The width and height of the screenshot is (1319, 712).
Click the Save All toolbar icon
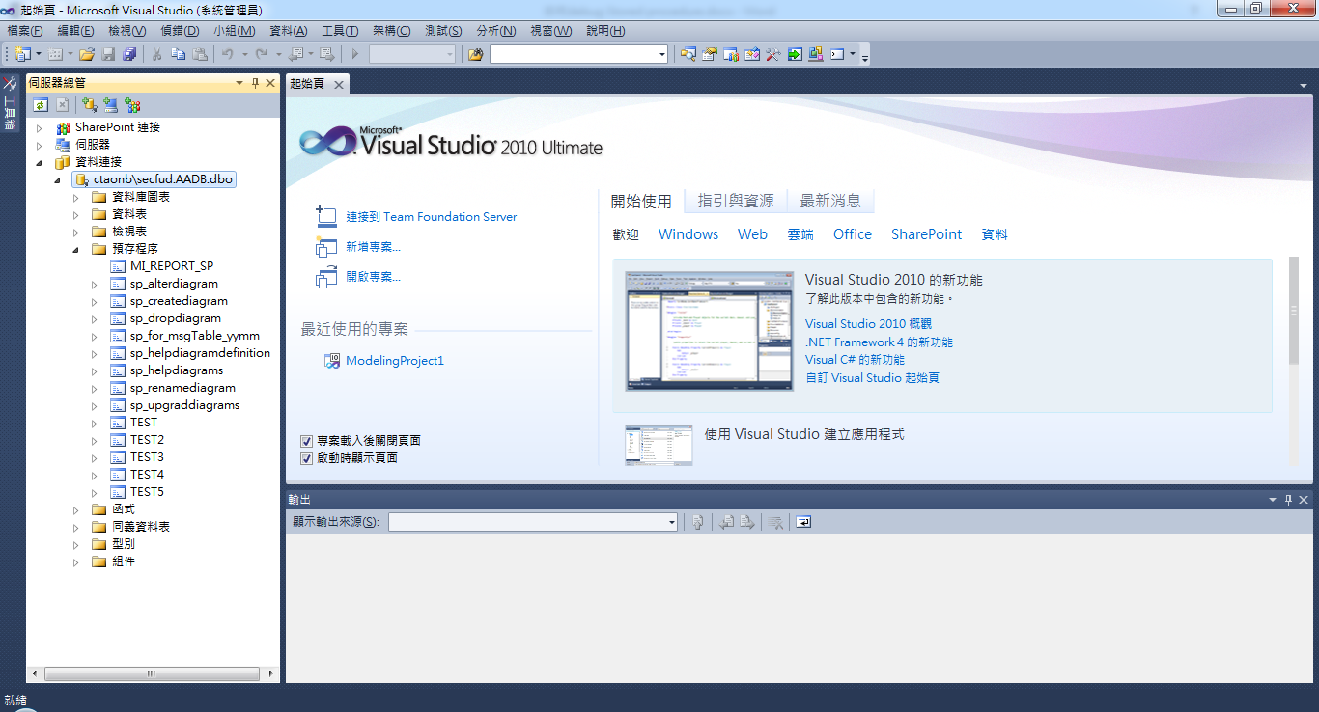tap(127, 53)
